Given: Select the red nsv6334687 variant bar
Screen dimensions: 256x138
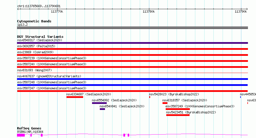Looking at the screenshot, I should pos(75,97).
